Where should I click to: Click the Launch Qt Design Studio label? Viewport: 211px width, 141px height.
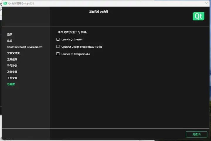pos(76,54)
